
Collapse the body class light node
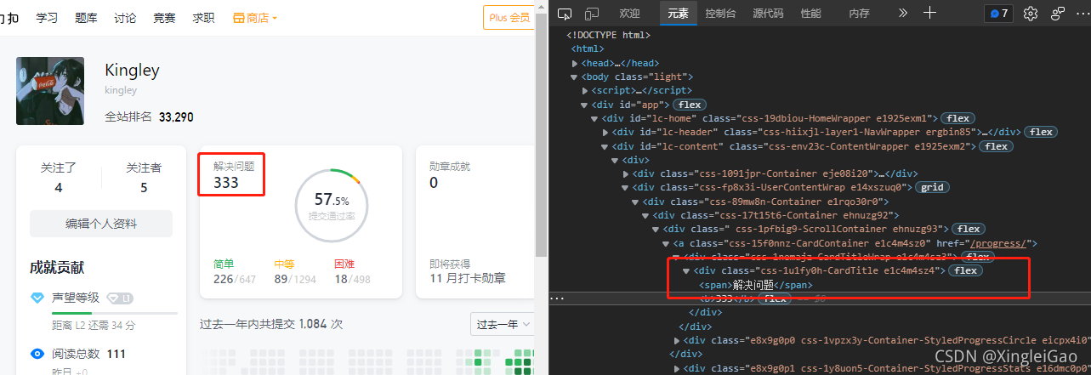(576, 77)
